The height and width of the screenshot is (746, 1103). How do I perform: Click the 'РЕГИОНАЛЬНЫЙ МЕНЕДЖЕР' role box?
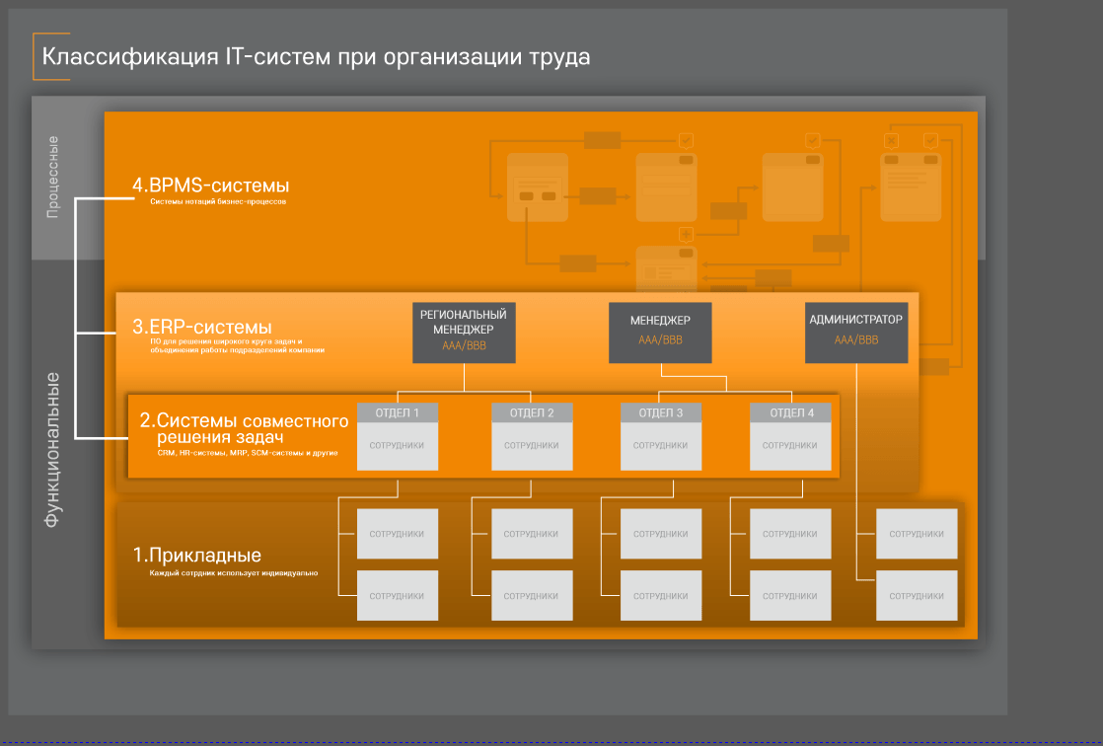[x=464, y=333]
